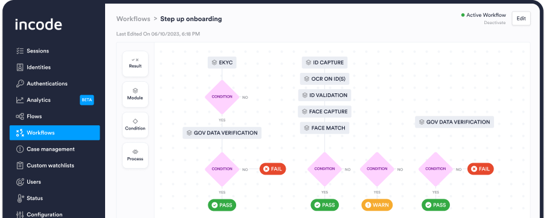The height and width of the screenshot is (218, 546).
Task: Select the orange WARN result node
Action: (x=377, y=205)
